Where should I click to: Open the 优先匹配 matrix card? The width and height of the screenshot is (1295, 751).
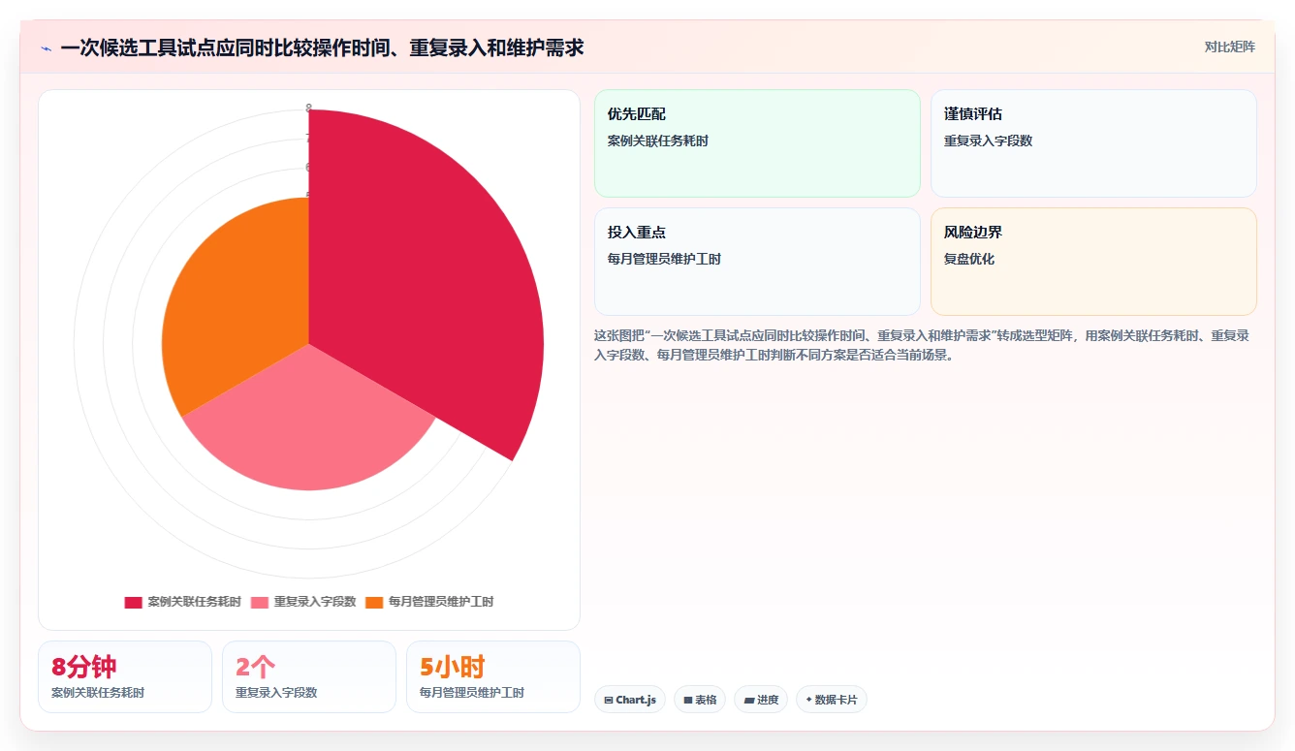pyautogui.click(x=757, y=143)
